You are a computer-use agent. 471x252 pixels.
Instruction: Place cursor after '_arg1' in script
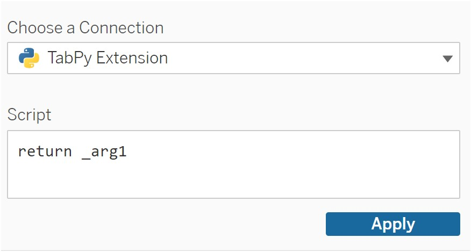point(127,152)
